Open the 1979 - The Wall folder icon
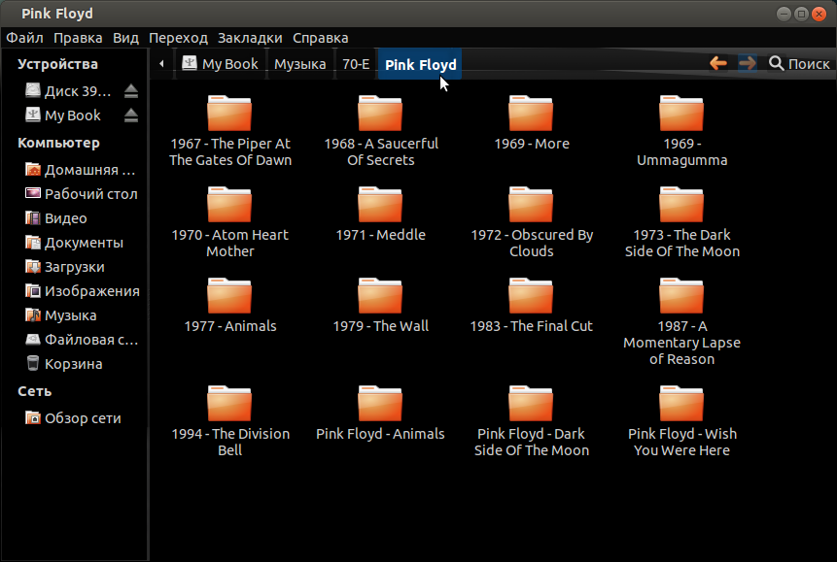 [380, 295]
